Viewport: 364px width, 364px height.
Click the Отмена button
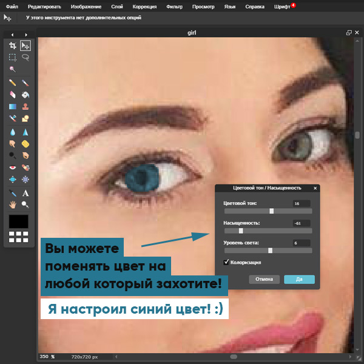[264, 280]
